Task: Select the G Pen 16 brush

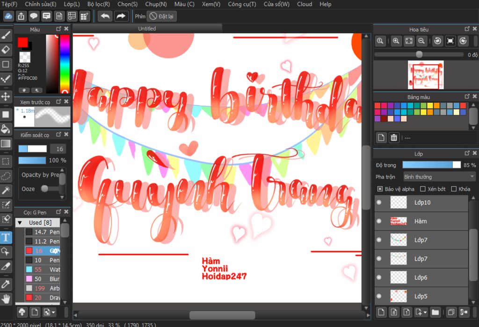Action: click(x=42, y=251)
